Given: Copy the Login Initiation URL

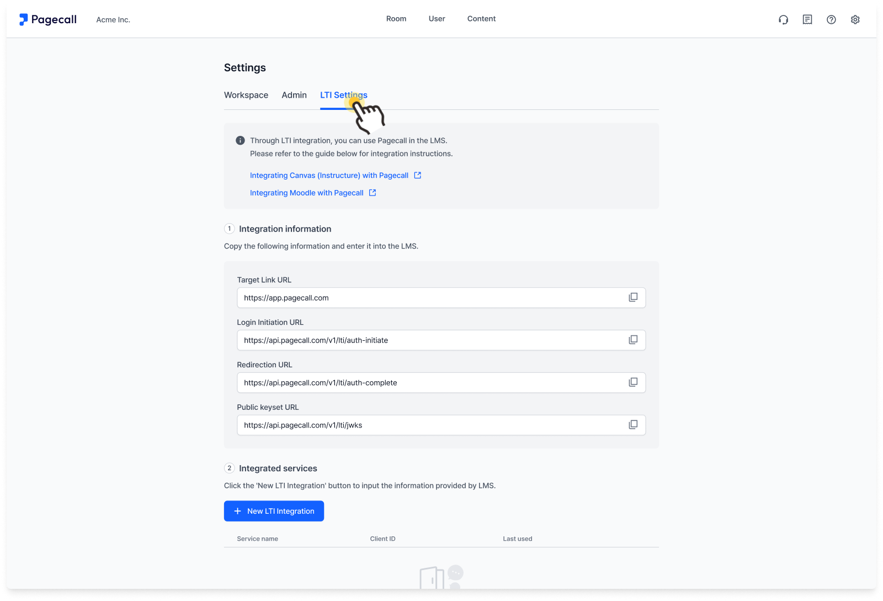Looking at the screenshot, I should coord(633,340).
